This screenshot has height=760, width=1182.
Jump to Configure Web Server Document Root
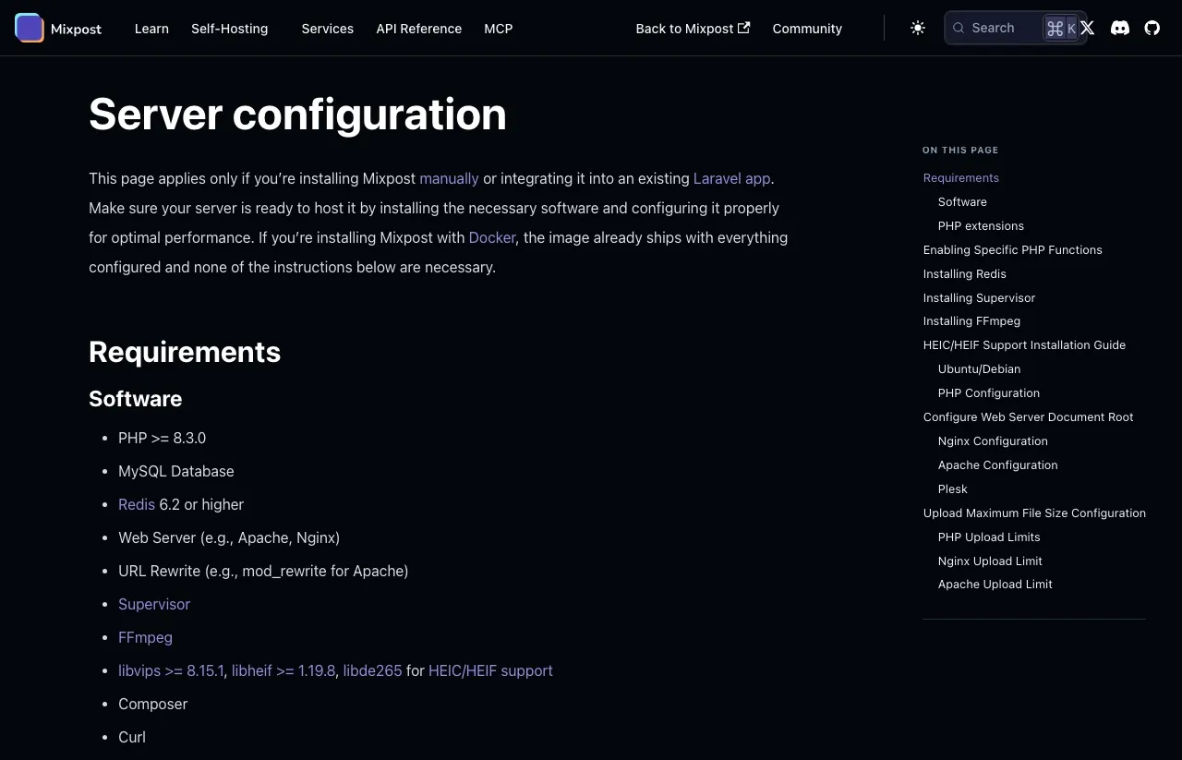coord(1029,417)
